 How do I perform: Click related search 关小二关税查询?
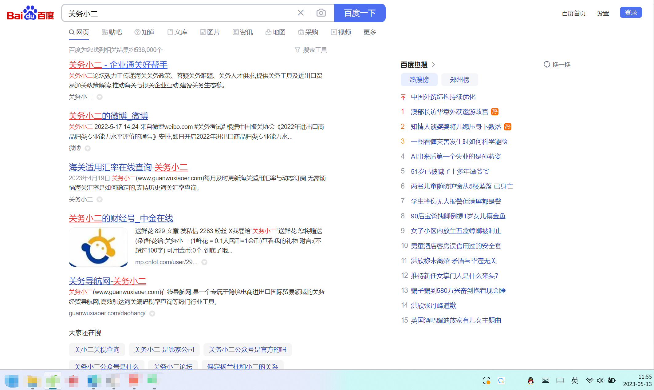pyautogui.click(x=97, y=350)
